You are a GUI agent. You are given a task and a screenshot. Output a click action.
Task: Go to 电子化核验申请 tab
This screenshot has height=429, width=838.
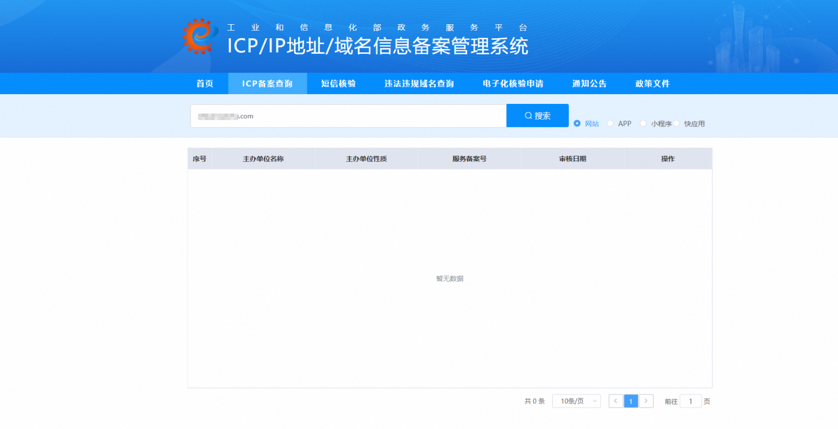[x=513, y=83]
